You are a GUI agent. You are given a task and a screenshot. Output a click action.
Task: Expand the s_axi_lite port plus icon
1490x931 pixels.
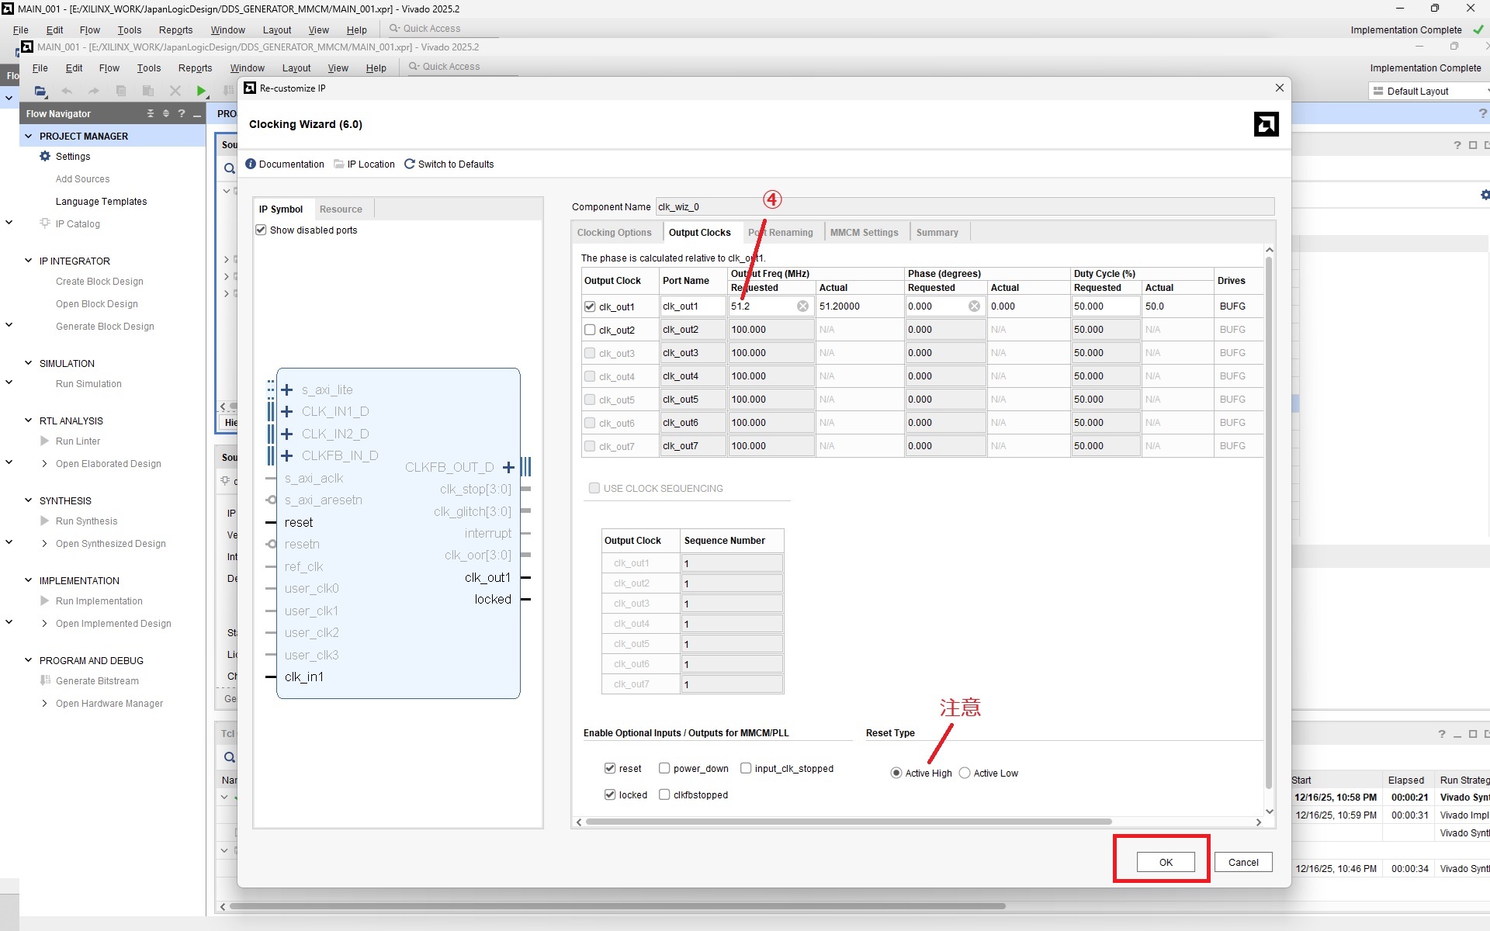(x=287, y=389)
